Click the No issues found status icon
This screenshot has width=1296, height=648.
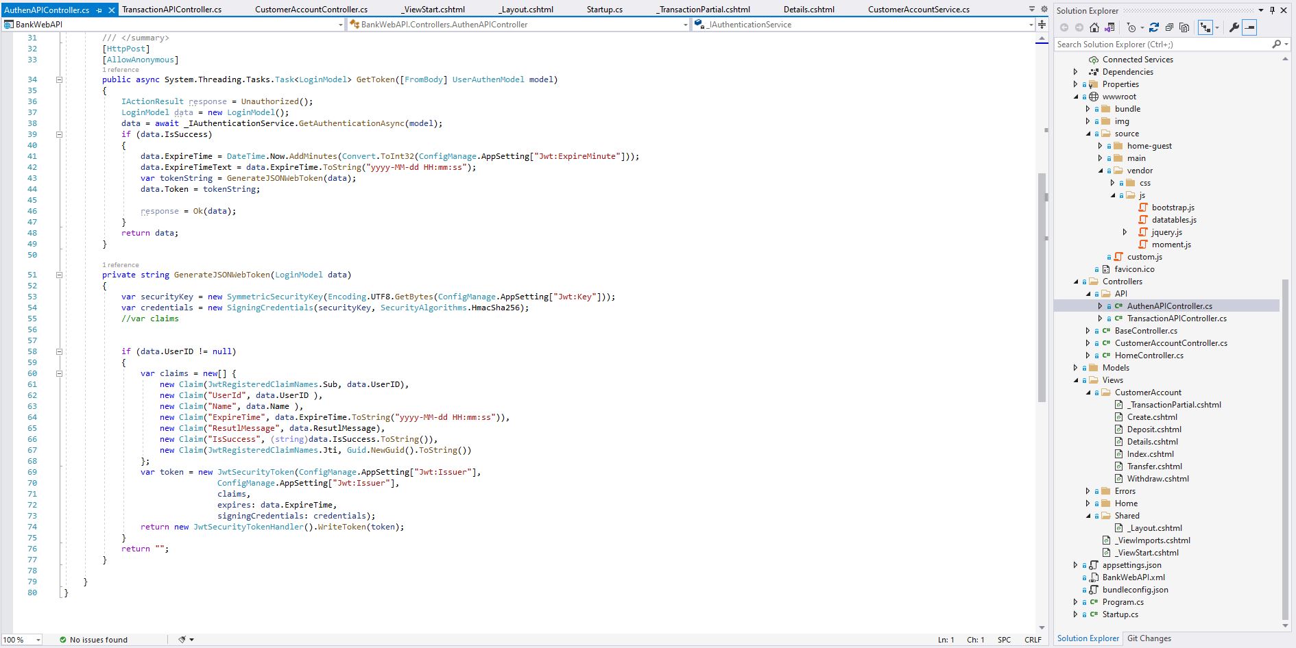tap(64, 639)
